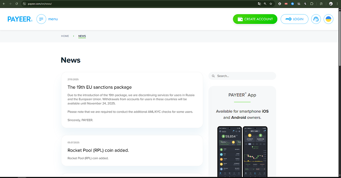Open the 19th EU sanctions package article
Image resolution: width=341 pixels, height=178 pixels.
[100, 87]
